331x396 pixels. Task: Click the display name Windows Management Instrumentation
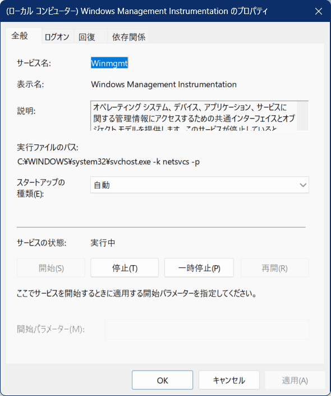point(164,84)
